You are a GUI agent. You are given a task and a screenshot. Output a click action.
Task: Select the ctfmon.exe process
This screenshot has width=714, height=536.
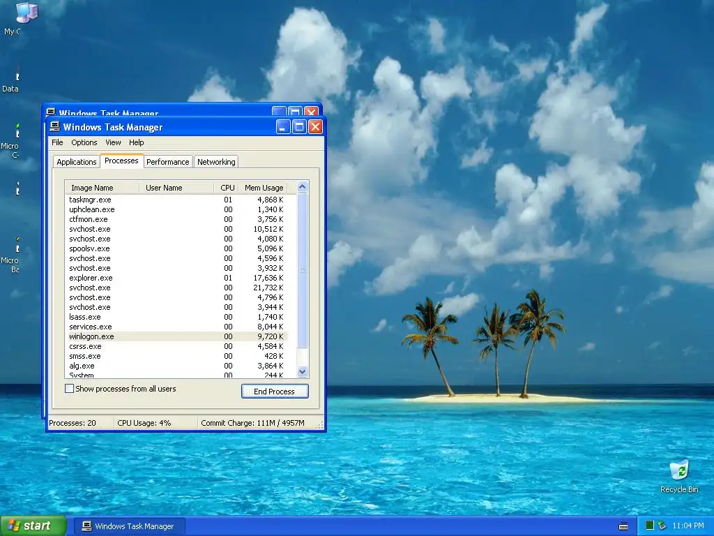coord(176,219)
